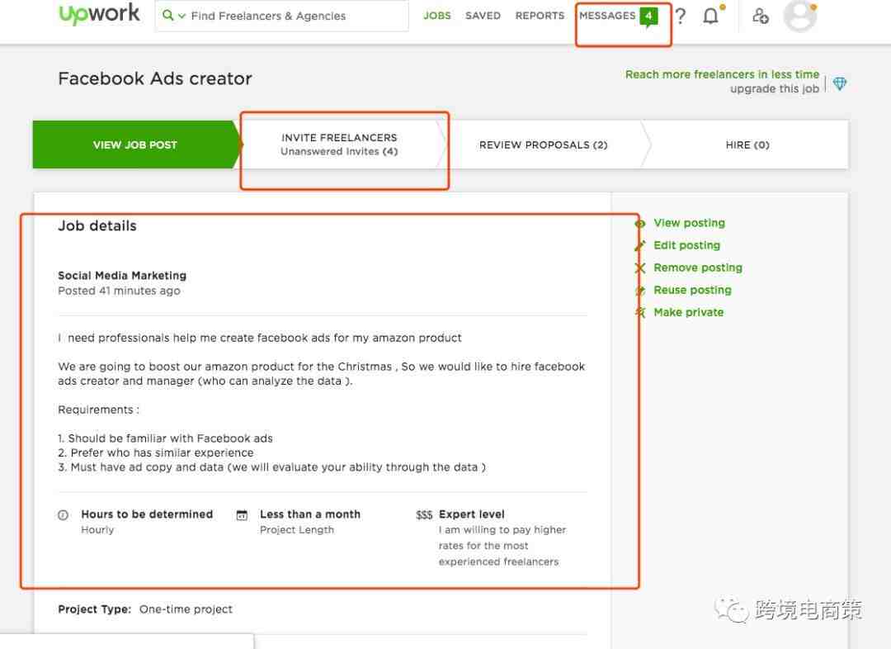
Task: Click the icon beside Make private
Action: (x=640, y=312)
